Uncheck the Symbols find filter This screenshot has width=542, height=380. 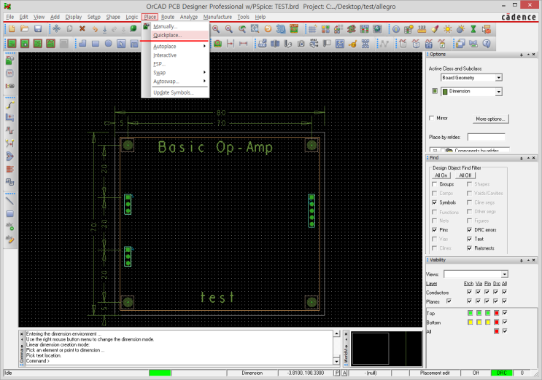tap(433, 202)
